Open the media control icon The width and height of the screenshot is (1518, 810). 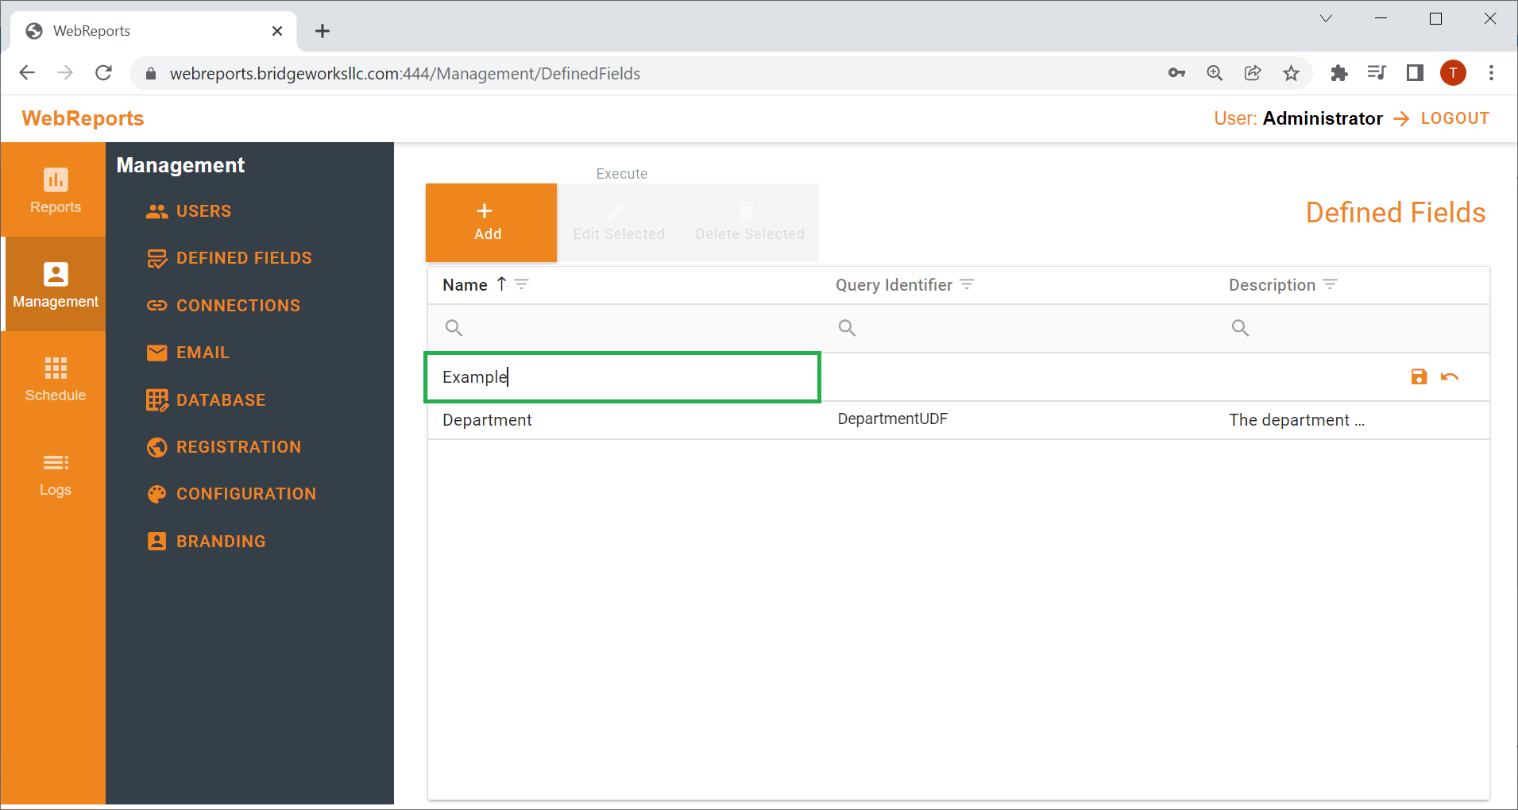click(1377, 73)
